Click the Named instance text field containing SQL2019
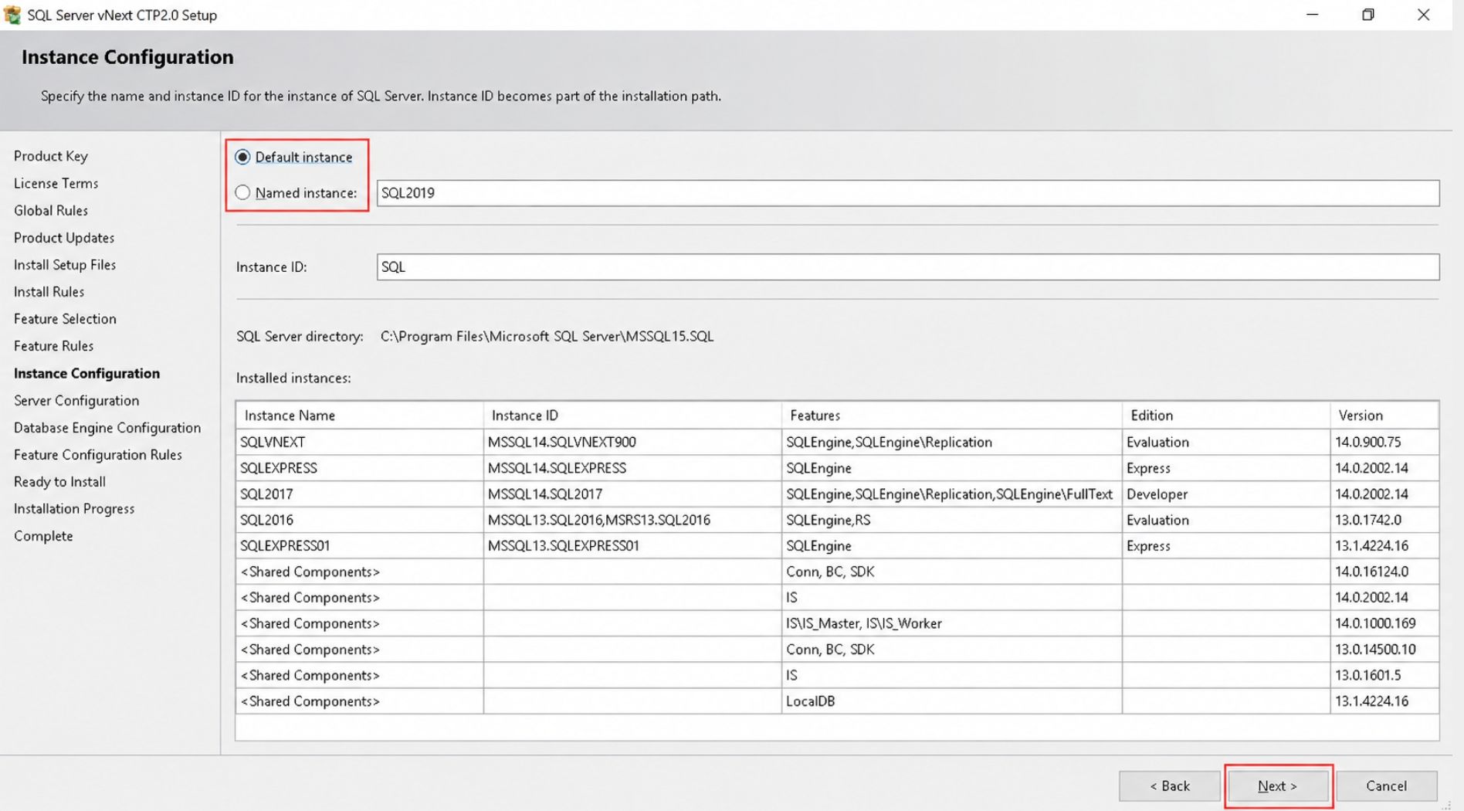Image resolution: width=1464 pixels, height=811 pixels. [907, 193]
